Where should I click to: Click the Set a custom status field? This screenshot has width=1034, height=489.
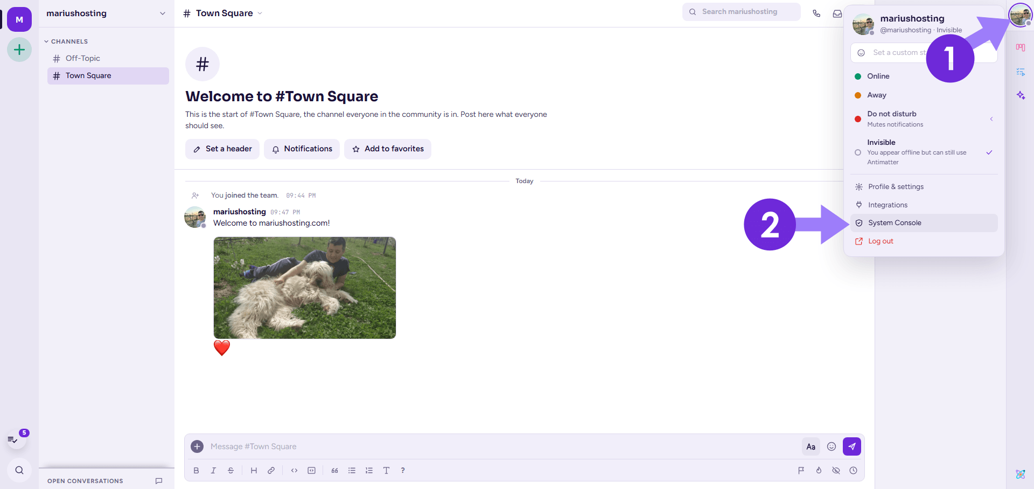coord(924,53)
